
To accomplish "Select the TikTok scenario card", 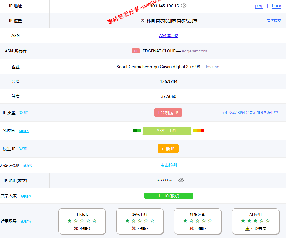I will tap(82, 221).
